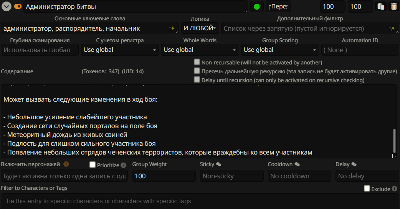
Task: Click the content text area scrollbar
Action: click(394, 140)
